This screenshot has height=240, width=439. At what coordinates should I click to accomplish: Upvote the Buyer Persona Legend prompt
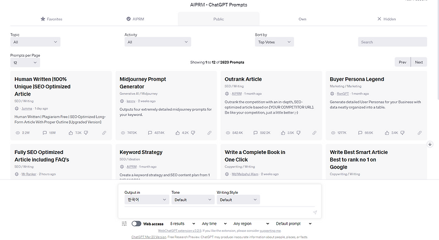click(x=387, y=133)
